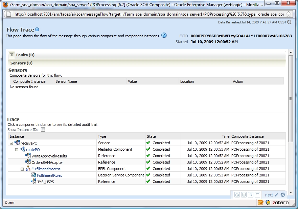The width and height of the screenshot is (298, 209).
Task: Click the pencil icon next to next
Action: tap(276, 195)
